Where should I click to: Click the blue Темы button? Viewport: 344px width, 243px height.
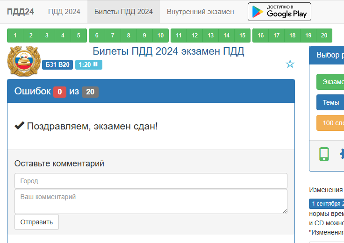point(331,102)
